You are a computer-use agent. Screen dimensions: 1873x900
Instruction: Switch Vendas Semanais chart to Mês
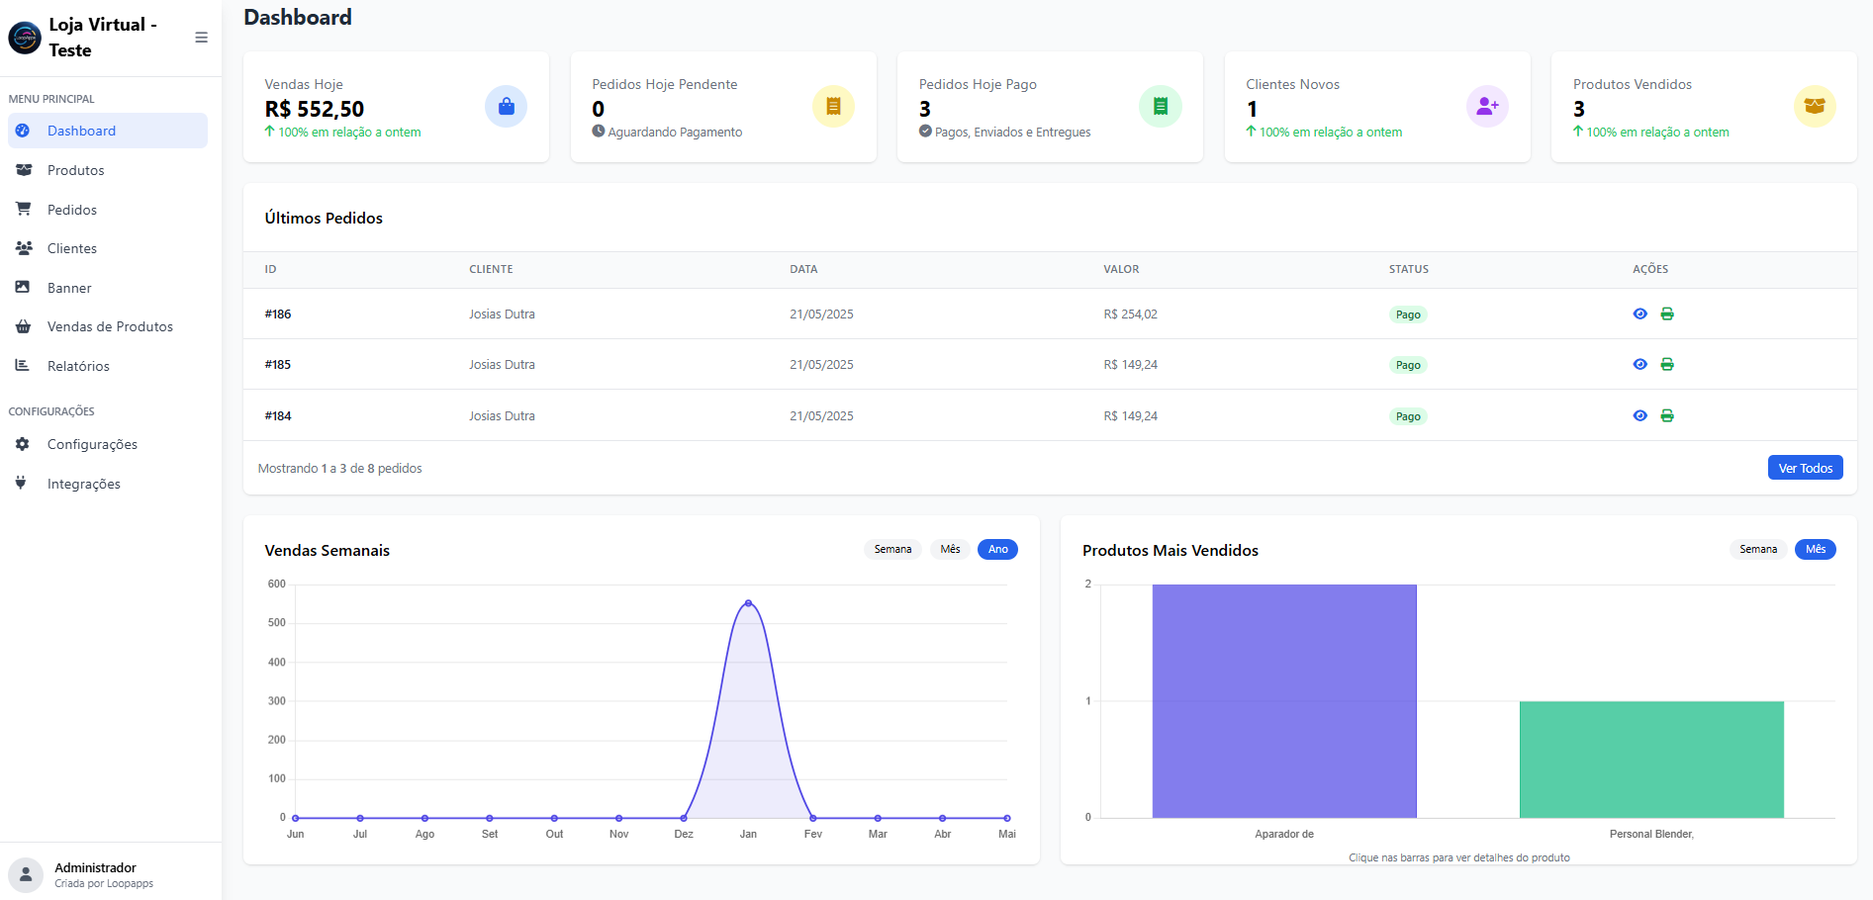click(950, 550)
